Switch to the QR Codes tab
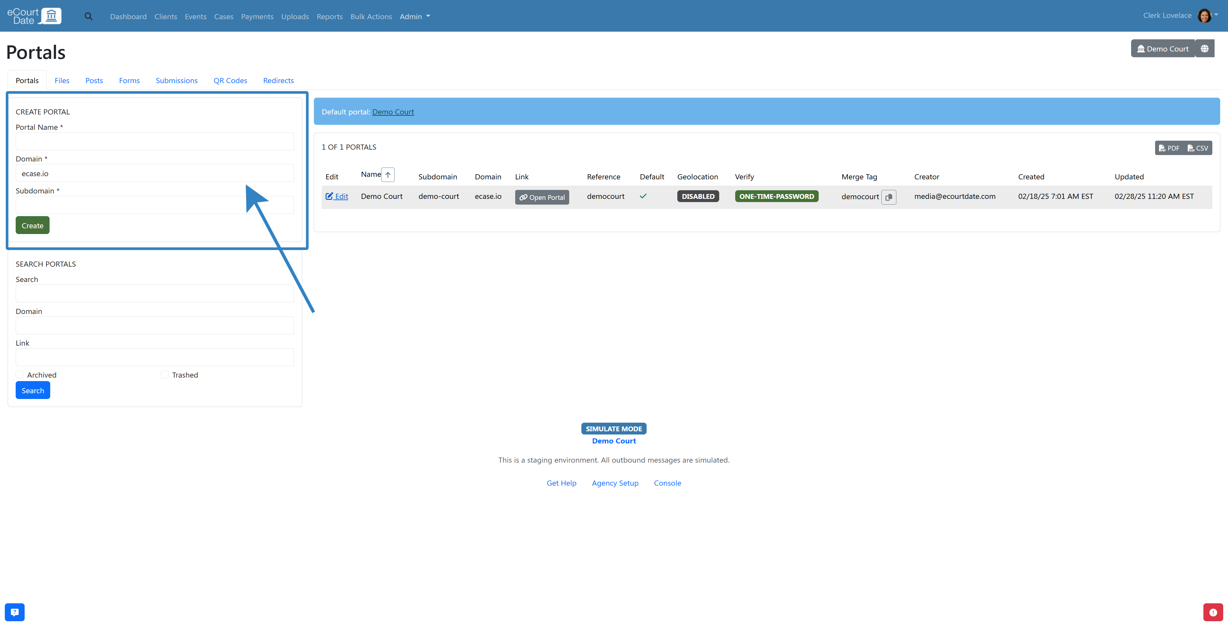1228x626 pixels. (x=230, y=80)
